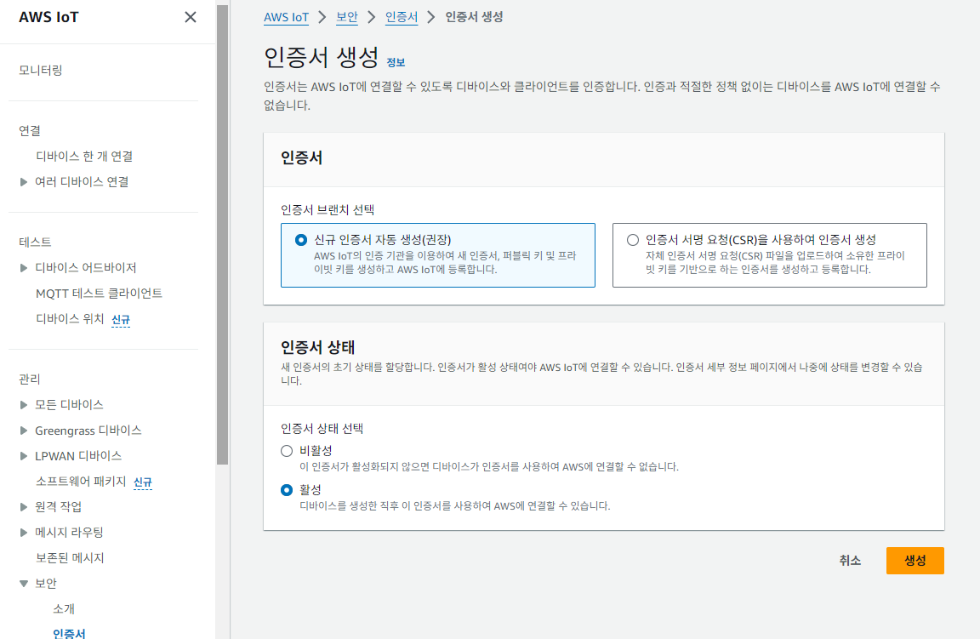Open 디바이스 위치 menu item

pos(70,319)
